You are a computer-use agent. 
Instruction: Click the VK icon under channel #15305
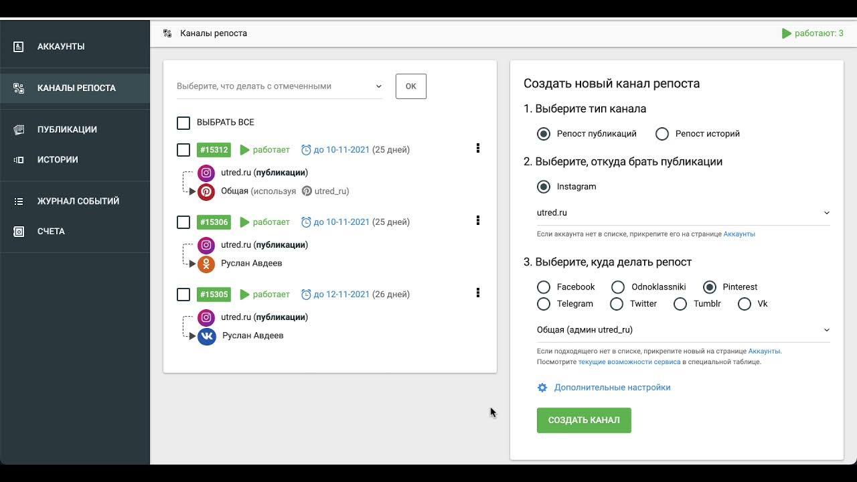click(x=207, y=336)
